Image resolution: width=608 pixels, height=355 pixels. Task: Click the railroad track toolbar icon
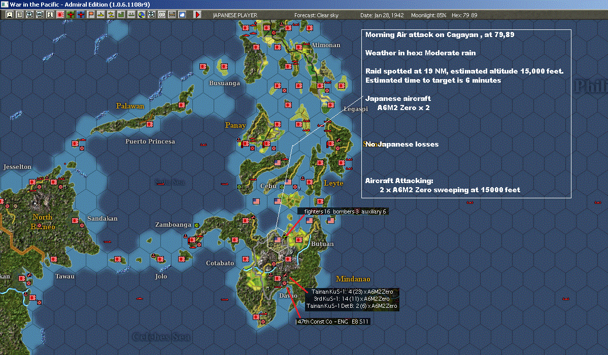pyautogui.click(x=172, y=15)
